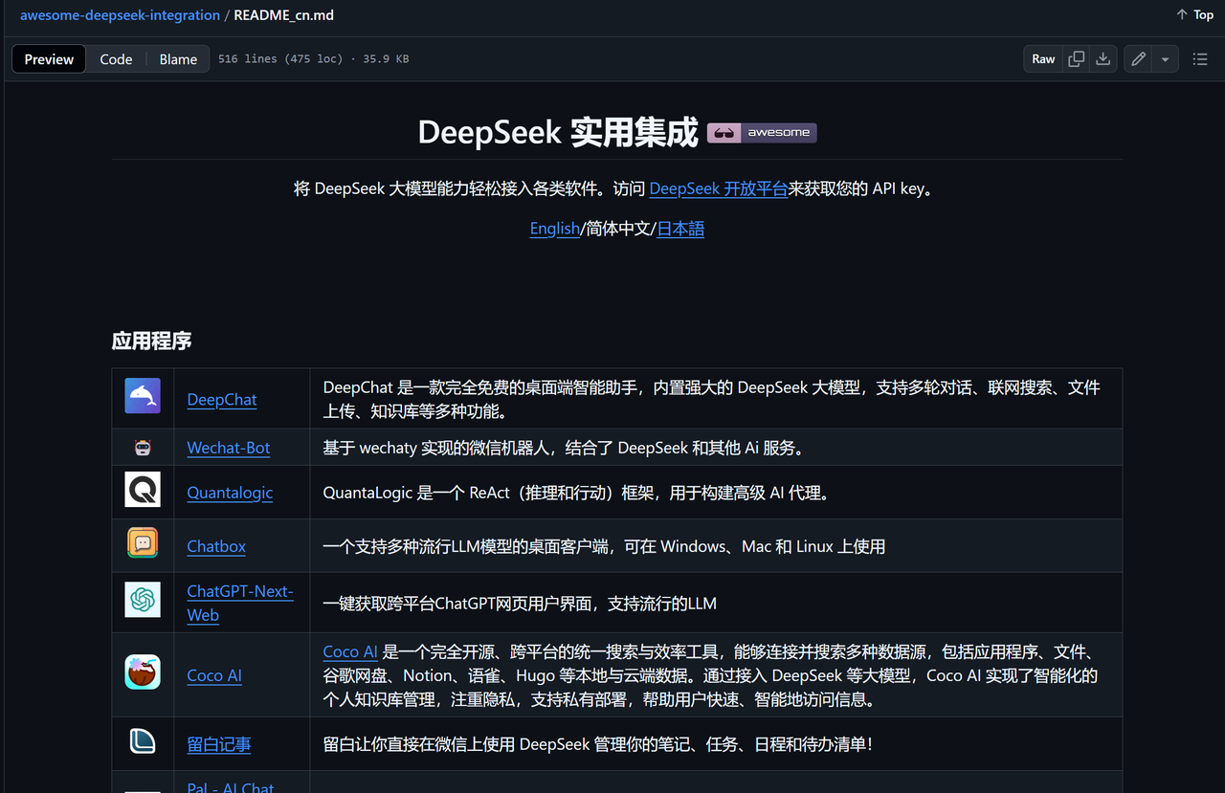Click the Coco AI coconut icon
This screenshot has height=793, width=1225.
pyautogui.click(x=143, y=672)
